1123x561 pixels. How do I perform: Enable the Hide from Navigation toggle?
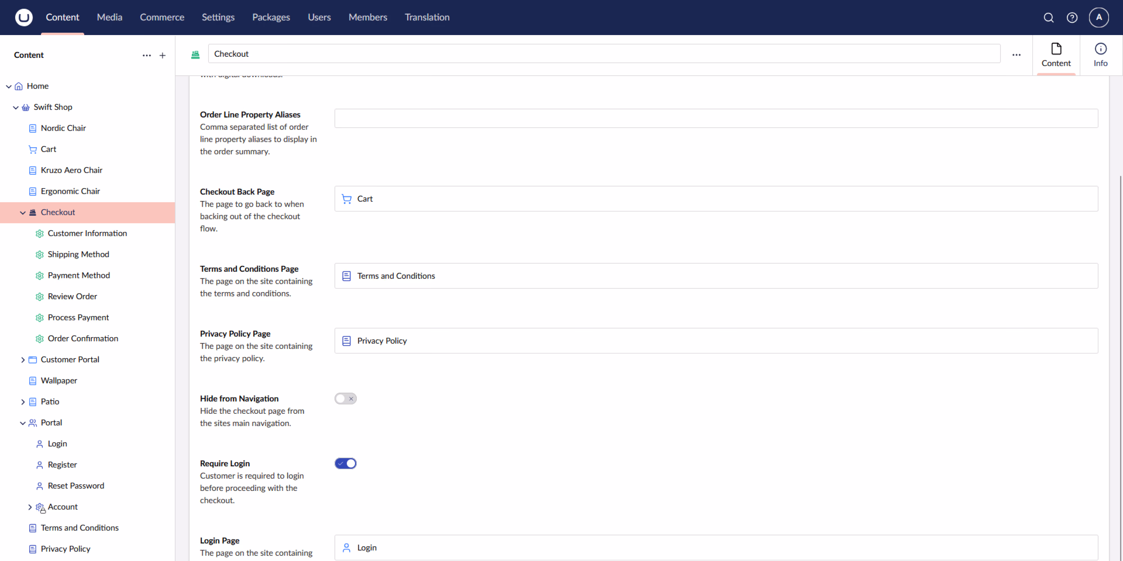[346, 399]
